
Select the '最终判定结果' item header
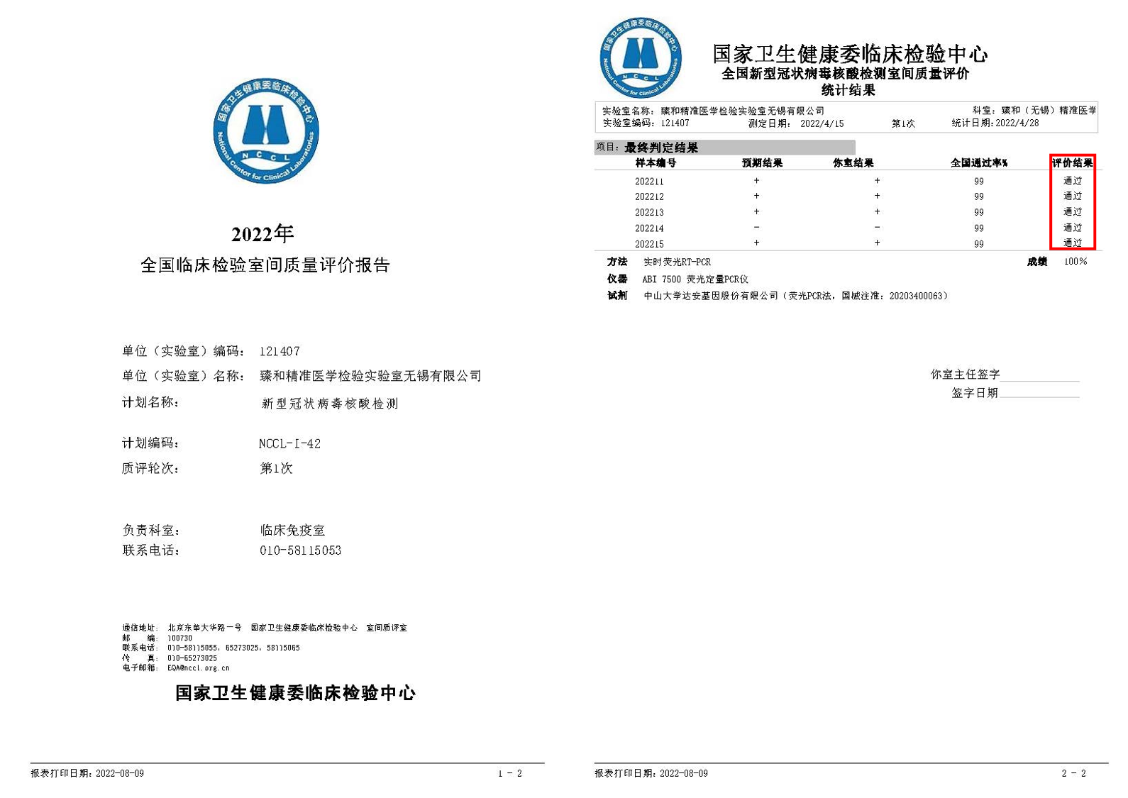[x=661, y=148]
